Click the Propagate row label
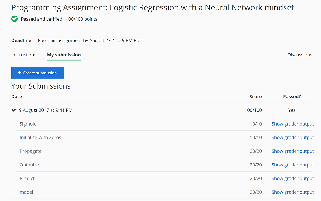The height and width of the screenshot is (201, 321). pos(30,151)
